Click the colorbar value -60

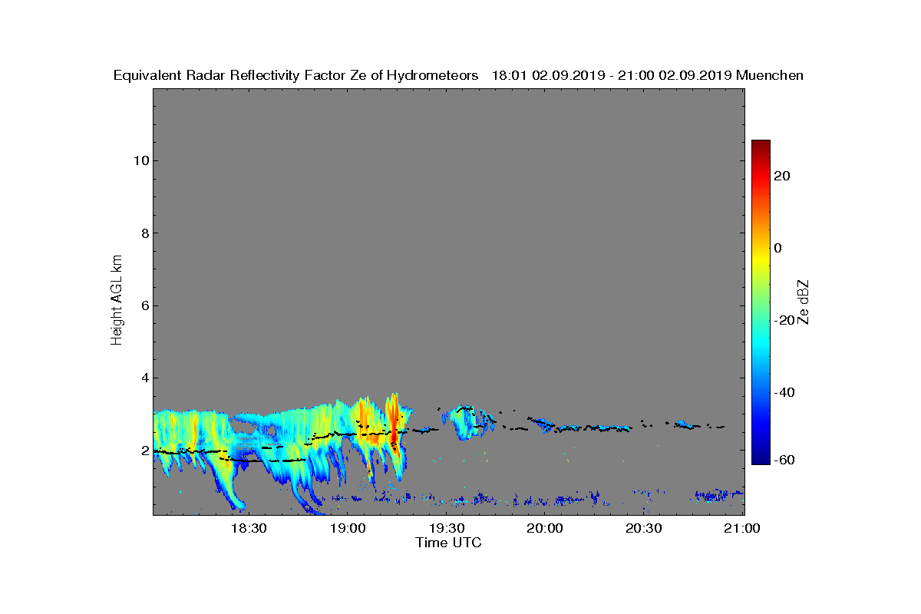click(x=784, y=460)
